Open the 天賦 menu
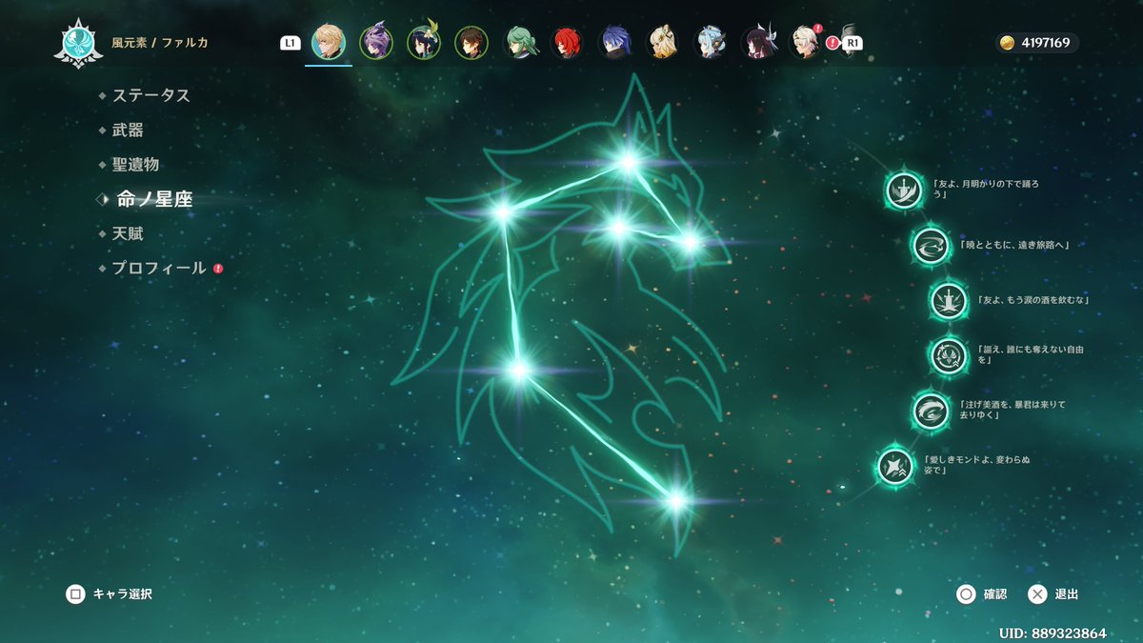The width and height of the screenshot is (1143, 643). [x=128, y=233]
